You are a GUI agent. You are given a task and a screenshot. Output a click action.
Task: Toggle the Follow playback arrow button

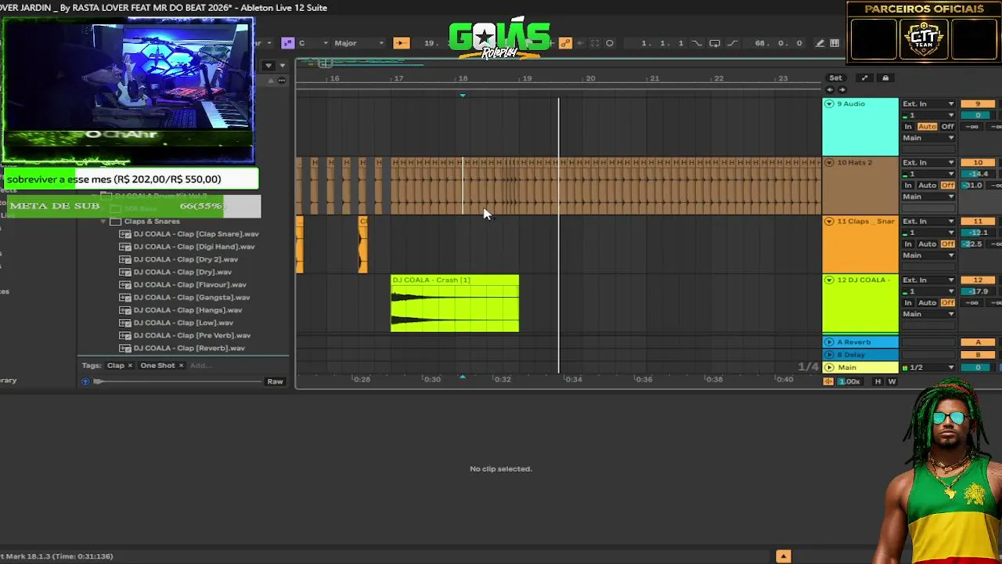coord(401,43)
